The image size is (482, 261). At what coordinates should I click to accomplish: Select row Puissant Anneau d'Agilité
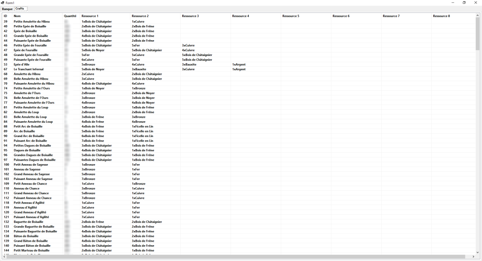click(239, 217)
